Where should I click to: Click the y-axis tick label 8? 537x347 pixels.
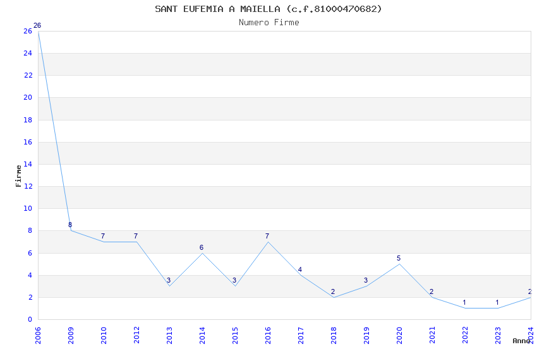(x=30, y=231)
